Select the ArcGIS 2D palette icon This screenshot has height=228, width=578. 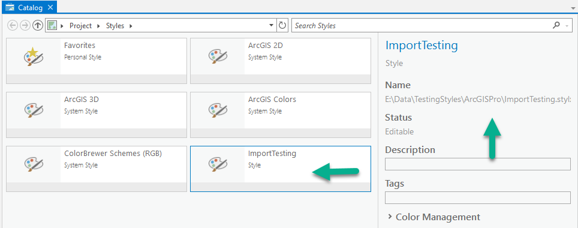pyautogui.click(x=218, y=56)
